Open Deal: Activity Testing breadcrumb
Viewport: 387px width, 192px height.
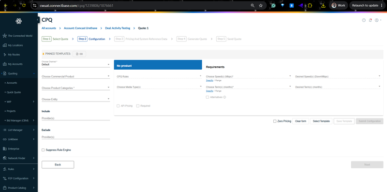coord(118,28)
